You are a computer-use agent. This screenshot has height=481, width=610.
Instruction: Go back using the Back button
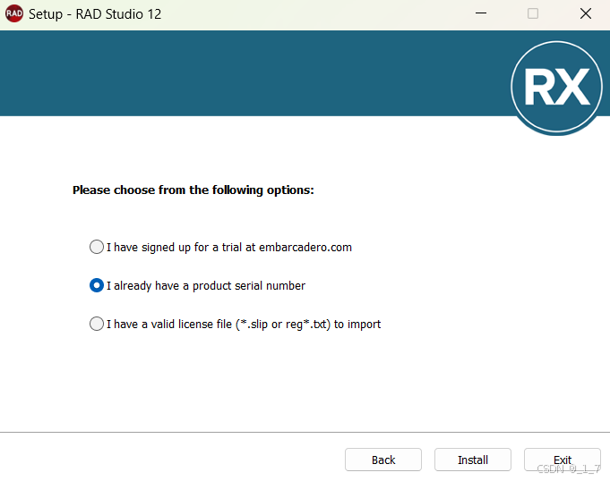click(x=383, y=460)
